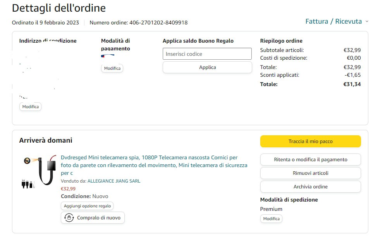The image size is (373, 238).
Task: Visit the ALLEGIANCE JIANG SARL seller link
Action: (113, 181)
